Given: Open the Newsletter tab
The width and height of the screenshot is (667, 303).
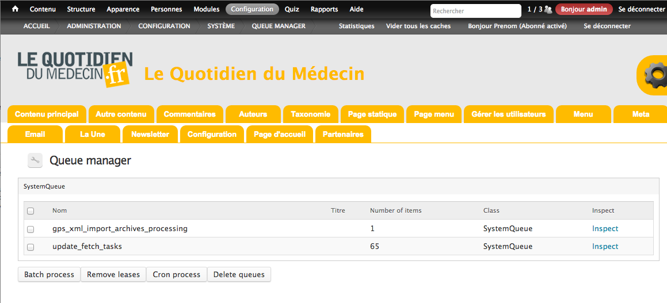Looking at the screenshot, I should click(x=150, y=135).
